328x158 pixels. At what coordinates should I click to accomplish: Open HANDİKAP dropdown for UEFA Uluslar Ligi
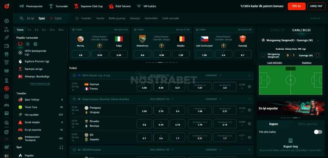pyautogui.click(x=213, y=76)
